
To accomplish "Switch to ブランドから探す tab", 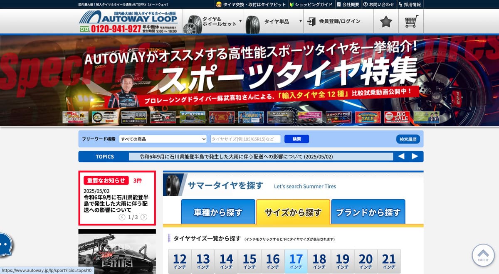I will 368,212.
